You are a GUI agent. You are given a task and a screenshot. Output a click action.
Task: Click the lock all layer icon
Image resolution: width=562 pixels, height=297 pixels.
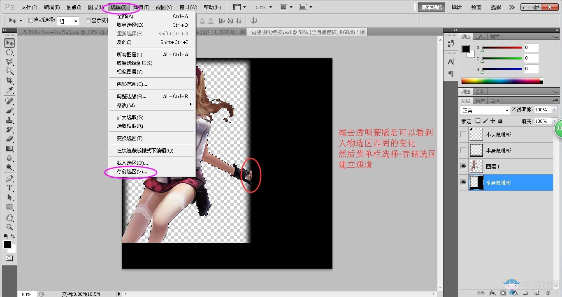(x=500, y=121)
